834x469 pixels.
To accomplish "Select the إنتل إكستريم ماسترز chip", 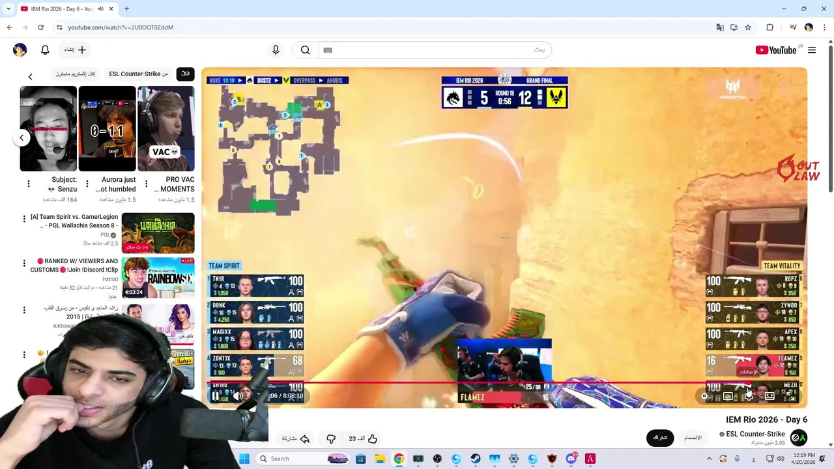I will (75, 74).
